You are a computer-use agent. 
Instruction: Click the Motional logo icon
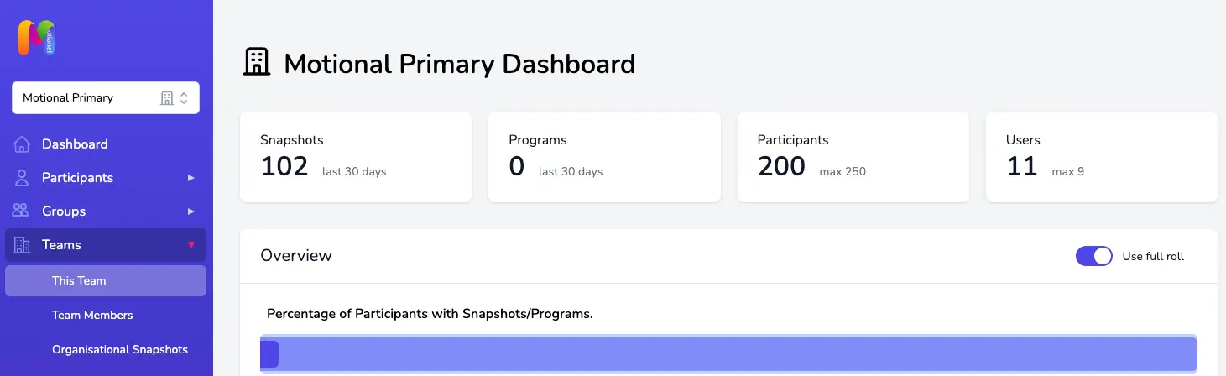click(x=36, y=39)
